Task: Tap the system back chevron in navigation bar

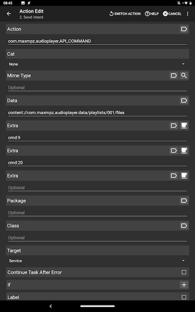Action: [x=50, y=306]
